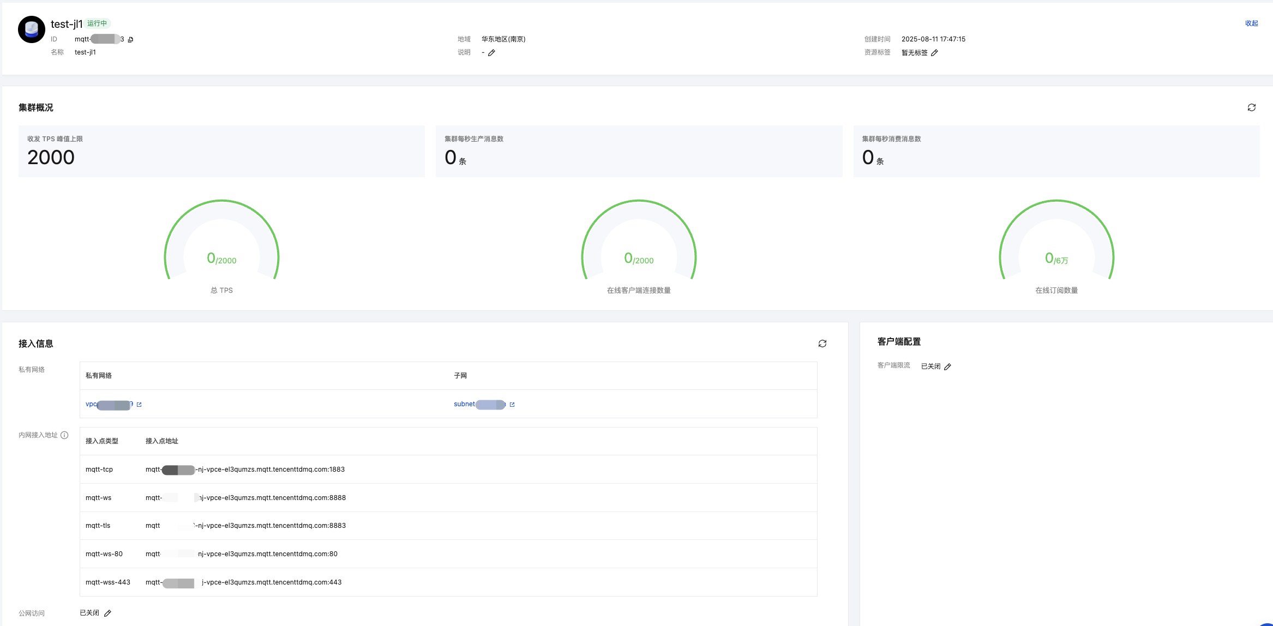Open VPC external link icon
This screenshot has height=626, width=1273.
(139, 405)
